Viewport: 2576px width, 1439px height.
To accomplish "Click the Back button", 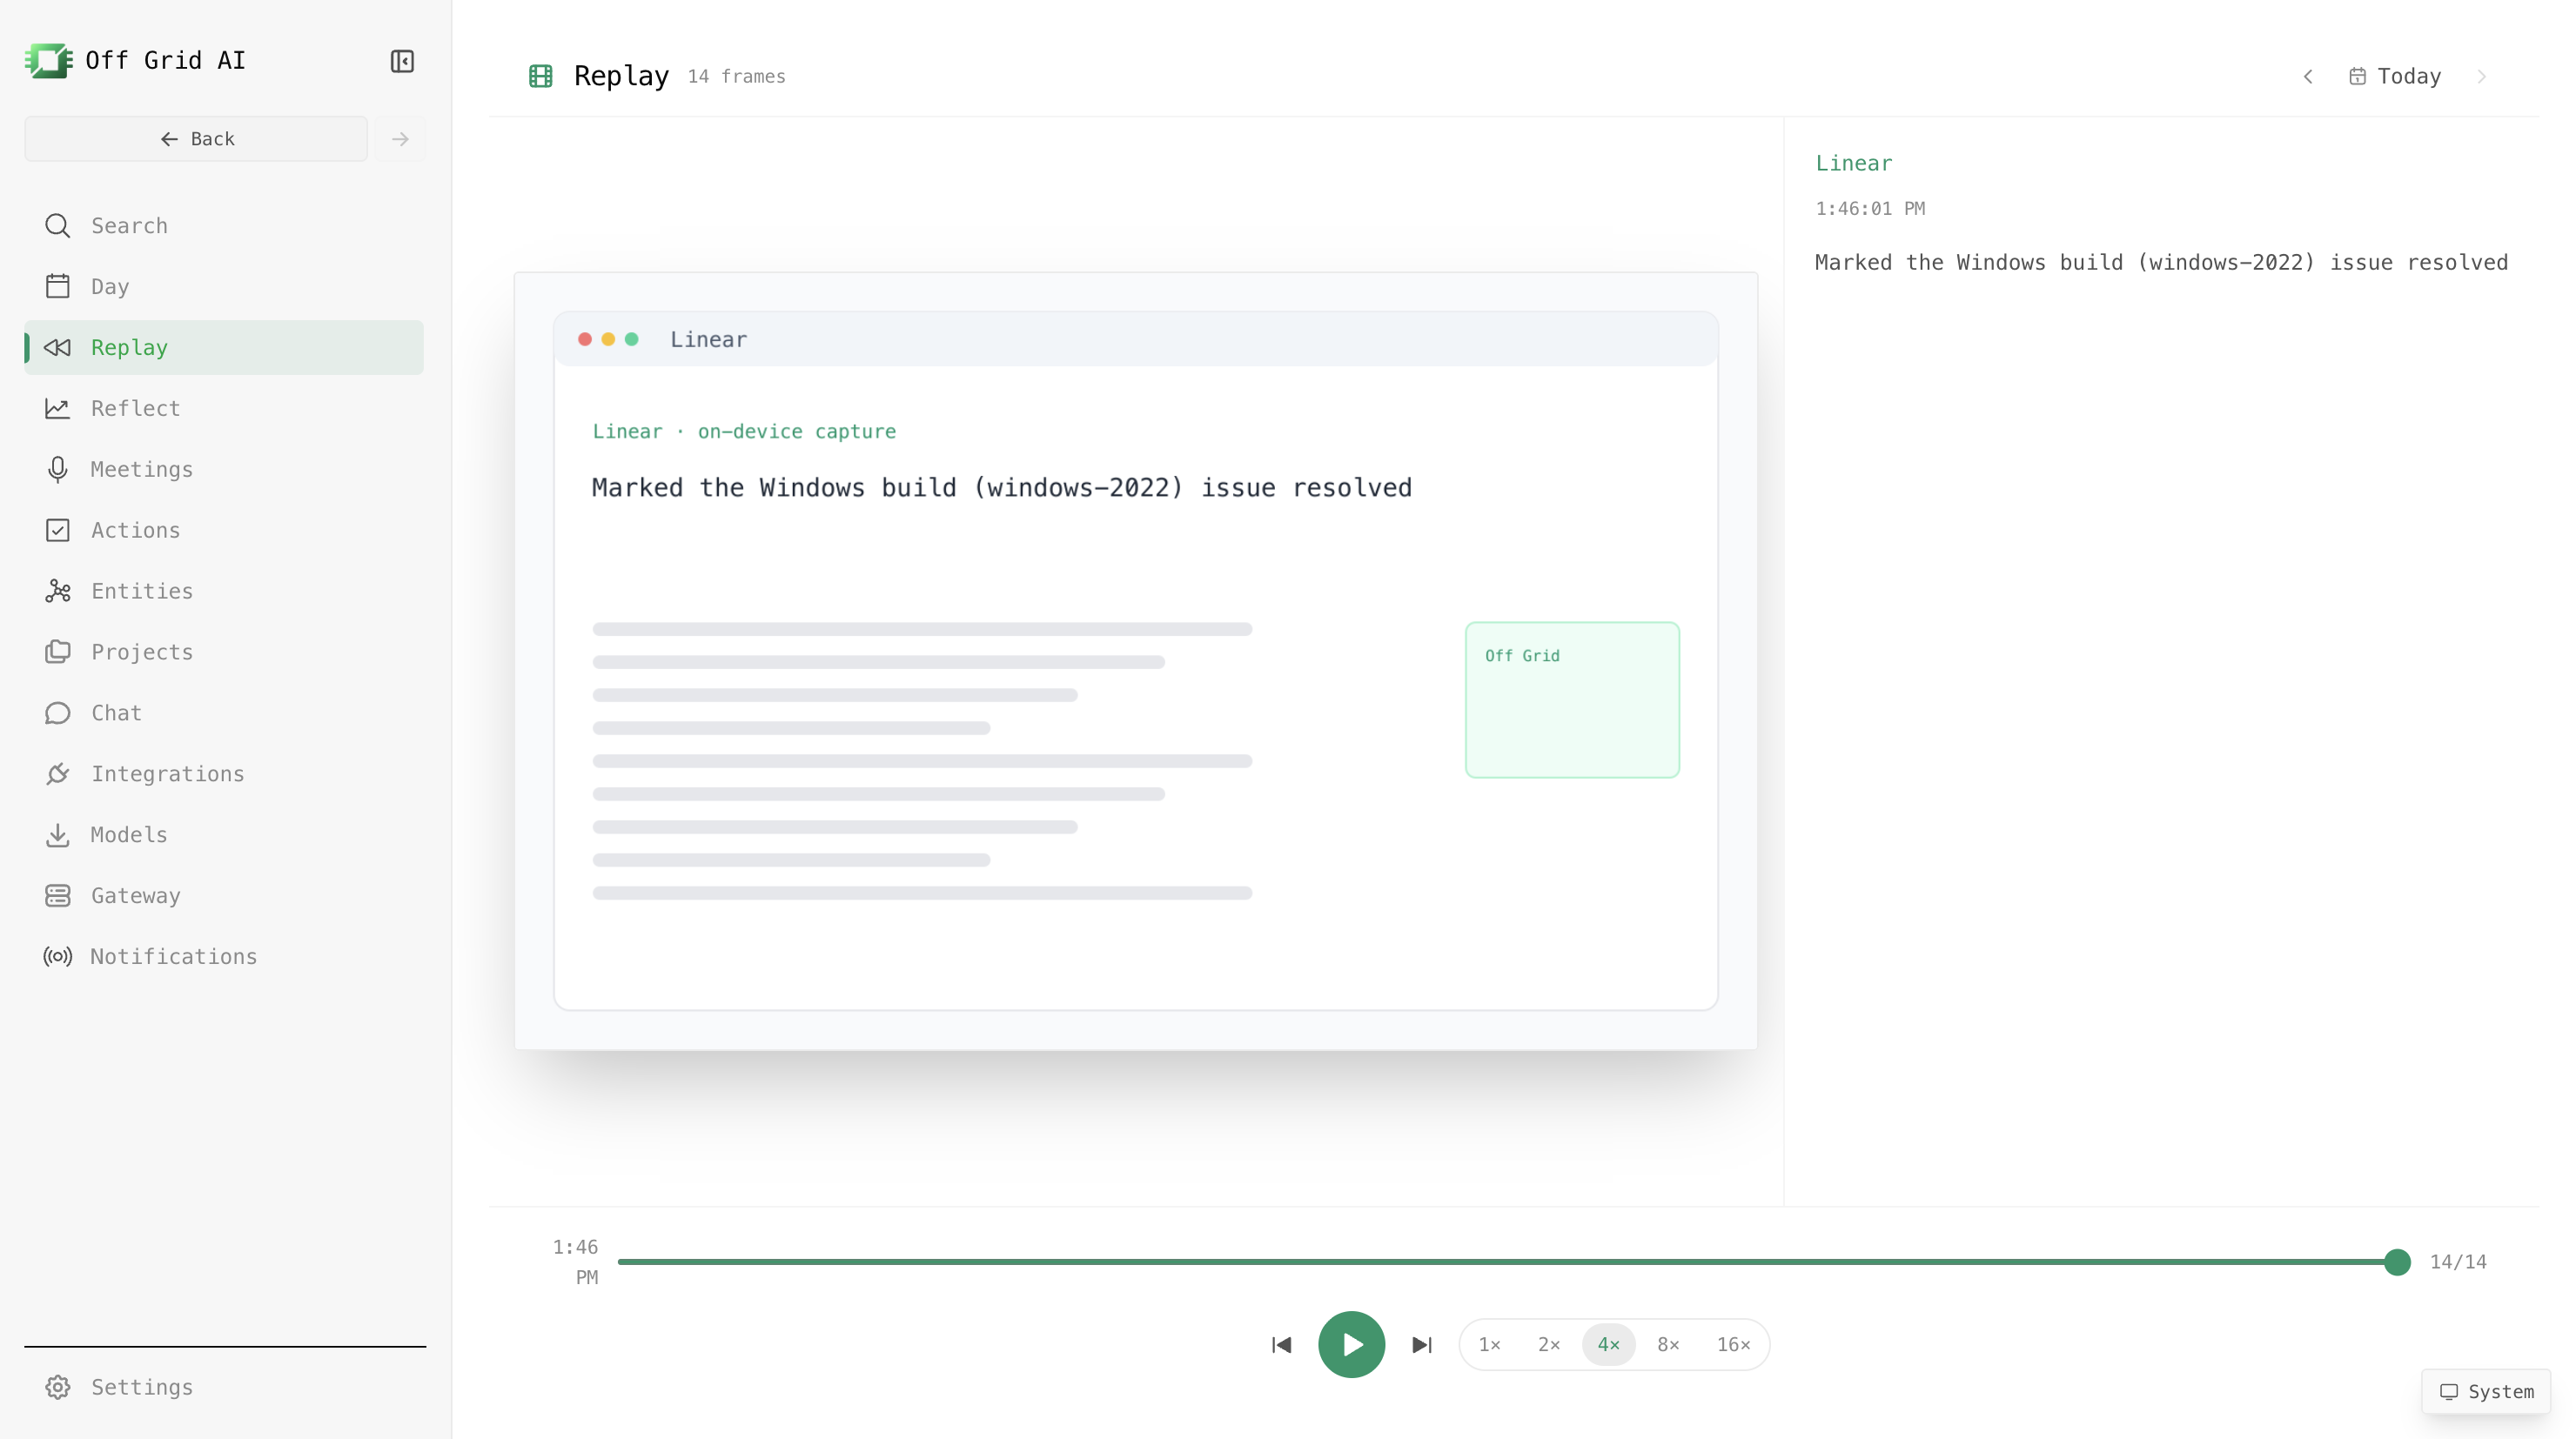I will [196, 139].
